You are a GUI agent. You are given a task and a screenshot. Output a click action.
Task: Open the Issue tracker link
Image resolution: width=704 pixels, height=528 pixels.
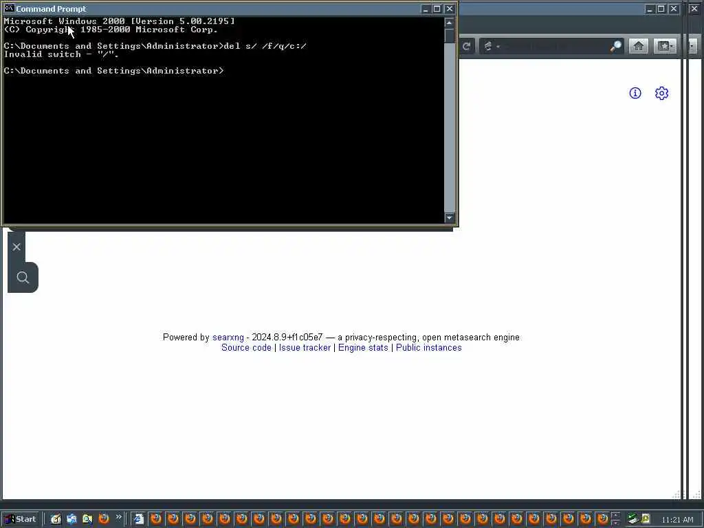tap(305, 347)
